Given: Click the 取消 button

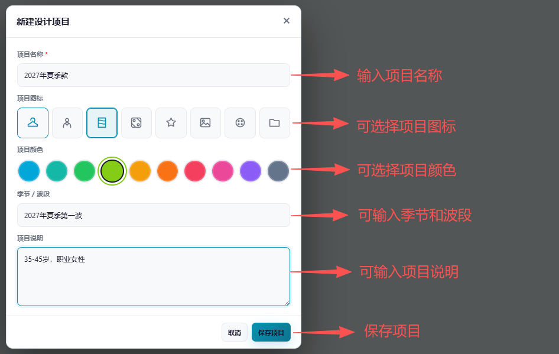Looking at the screenshot, I should click(235, 332).
